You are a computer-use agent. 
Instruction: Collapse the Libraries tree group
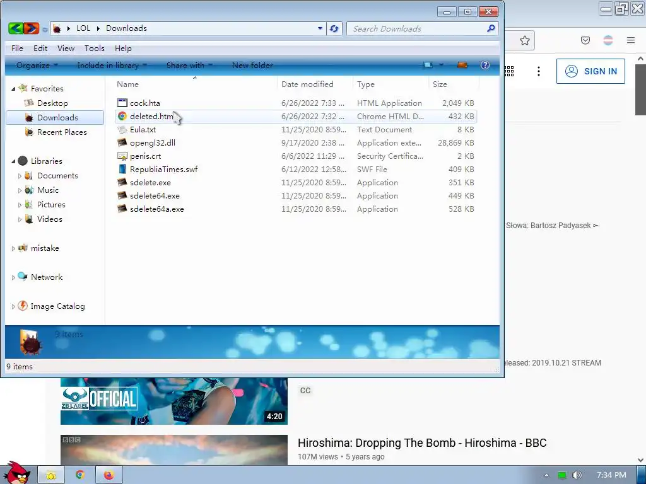coord(13,161)
